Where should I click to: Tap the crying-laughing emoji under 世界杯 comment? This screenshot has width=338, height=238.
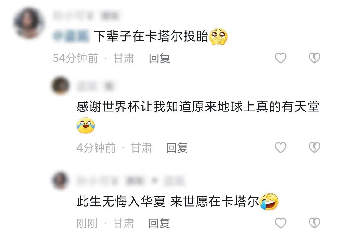[x=85, y=125]
